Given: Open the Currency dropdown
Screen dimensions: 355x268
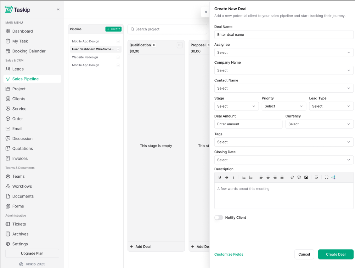Looking at the screenshot, I should (x=319, y=124).
